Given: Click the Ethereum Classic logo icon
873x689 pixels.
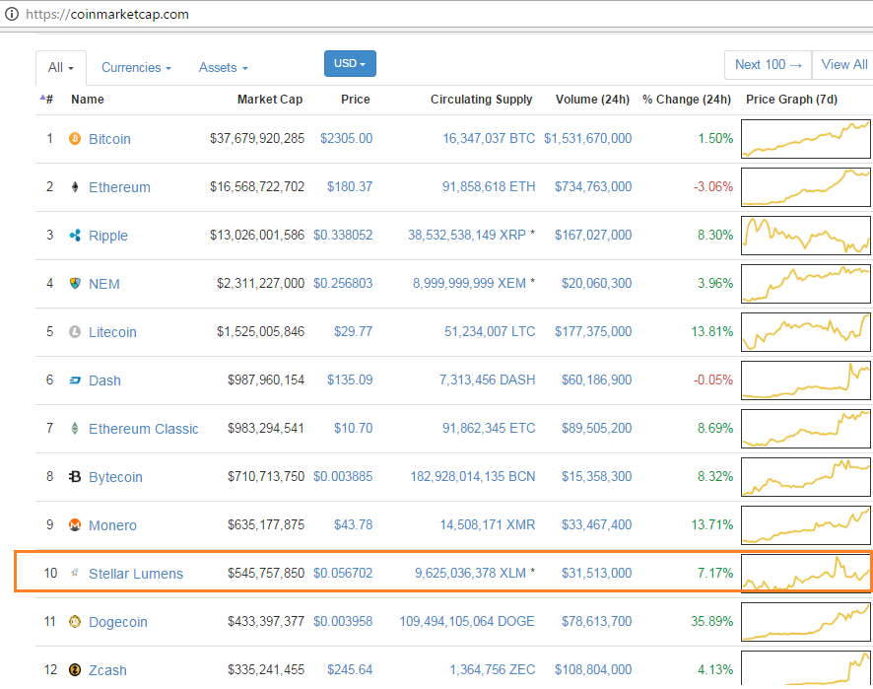Looking at the screenshot, I should [x=75, y=429].
